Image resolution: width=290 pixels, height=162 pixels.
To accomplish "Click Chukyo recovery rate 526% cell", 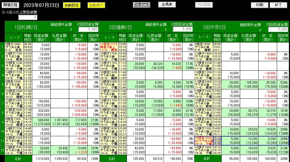I will pyautogui.click(x=283, y=84).
